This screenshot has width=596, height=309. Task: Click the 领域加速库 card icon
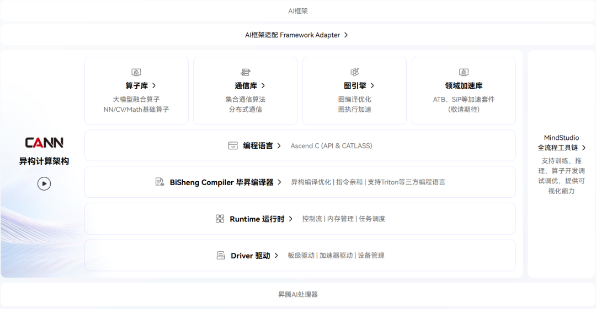tap(464, 72)
